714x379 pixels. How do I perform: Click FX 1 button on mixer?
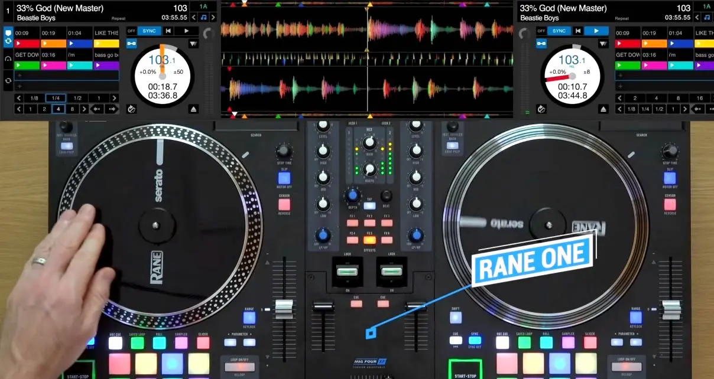click(x=352, y=224)
